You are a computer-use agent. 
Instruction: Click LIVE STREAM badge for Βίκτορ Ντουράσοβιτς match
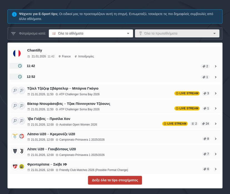click(x=187, y=108)
